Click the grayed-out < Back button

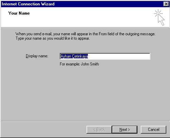coord(99,130)
